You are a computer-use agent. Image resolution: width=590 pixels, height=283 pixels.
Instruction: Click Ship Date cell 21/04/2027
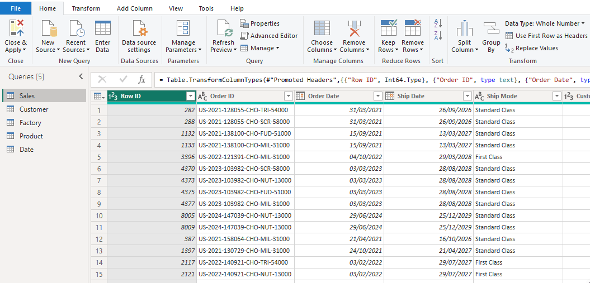pyautogui.click(x=428, y=251)
